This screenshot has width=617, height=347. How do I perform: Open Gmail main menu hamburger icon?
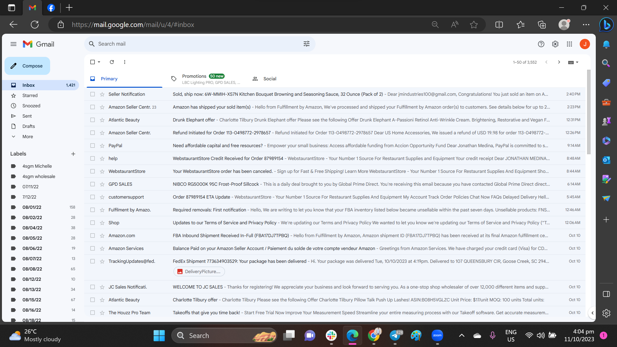click(13, 44)
